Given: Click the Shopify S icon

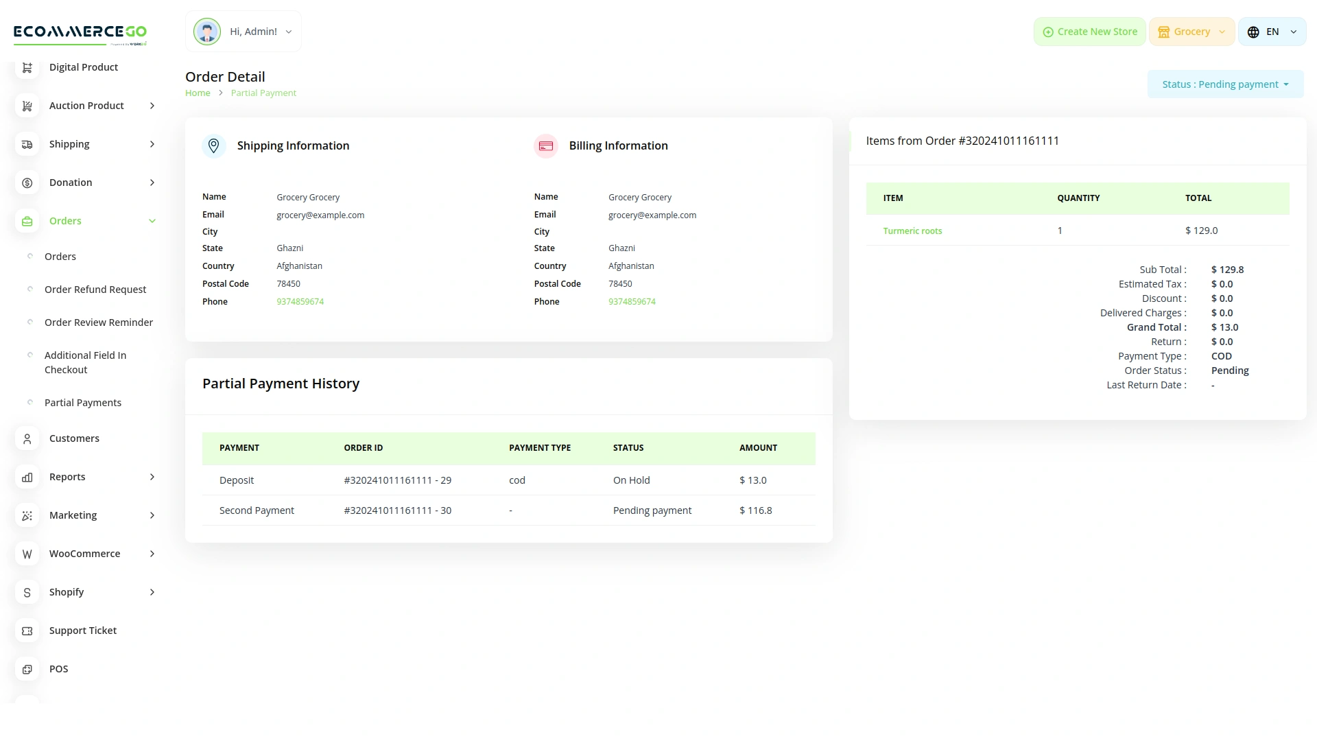Looking at the screenshot, I should click(27, 592).
